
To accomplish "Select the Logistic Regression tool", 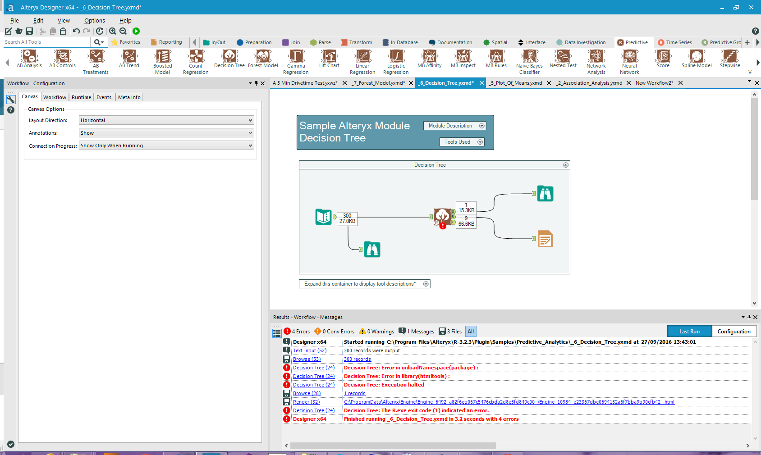I will pos(396,62).
